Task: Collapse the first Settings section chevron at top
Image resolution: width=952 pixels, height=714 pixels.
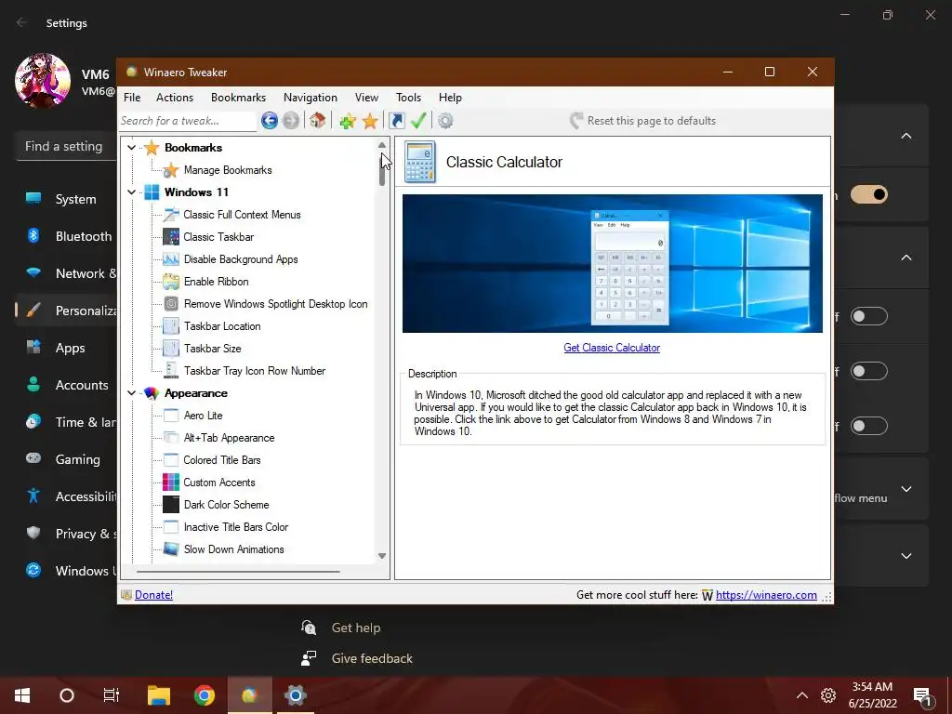Action: pyautogui.click(x=906, y=136)
